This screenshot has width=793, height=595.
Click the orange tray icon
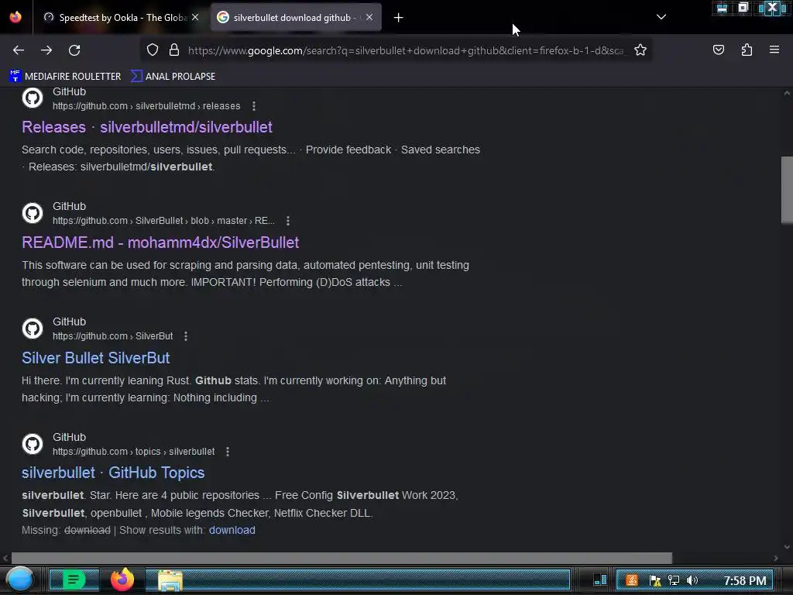click(x=632, y=580)
